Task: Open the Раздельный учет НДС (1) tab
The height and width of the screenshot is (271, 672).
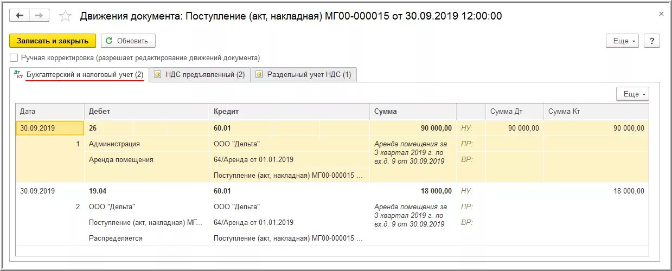Action: 303,75
